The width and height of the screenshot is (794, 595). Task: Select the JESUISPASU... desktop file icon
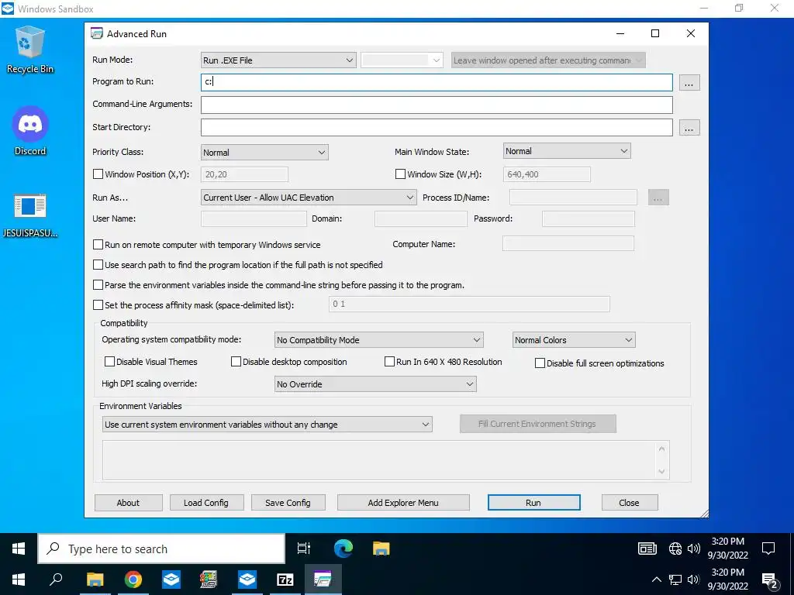30,215
